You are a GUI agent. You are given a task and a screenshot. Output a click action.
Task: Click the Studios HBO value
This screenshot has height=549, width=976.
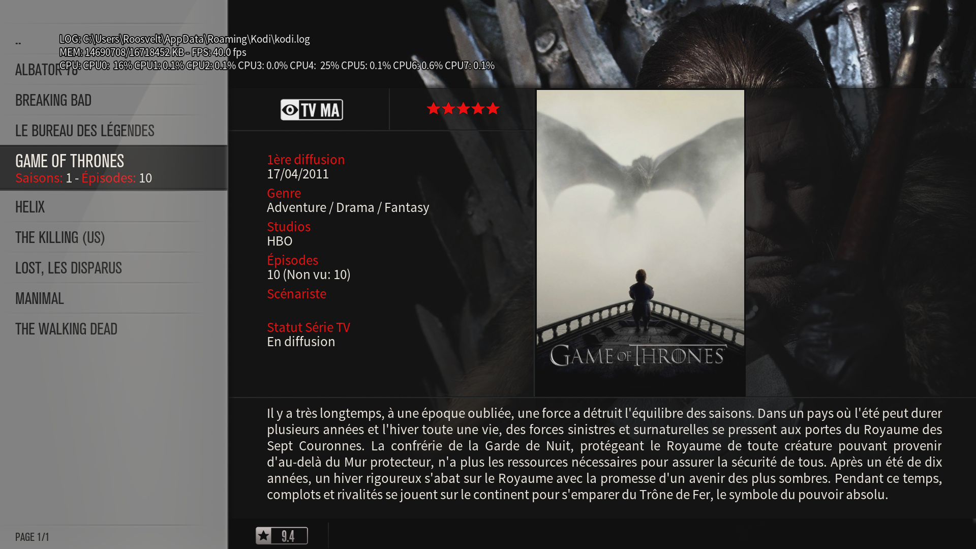[280, 241]
